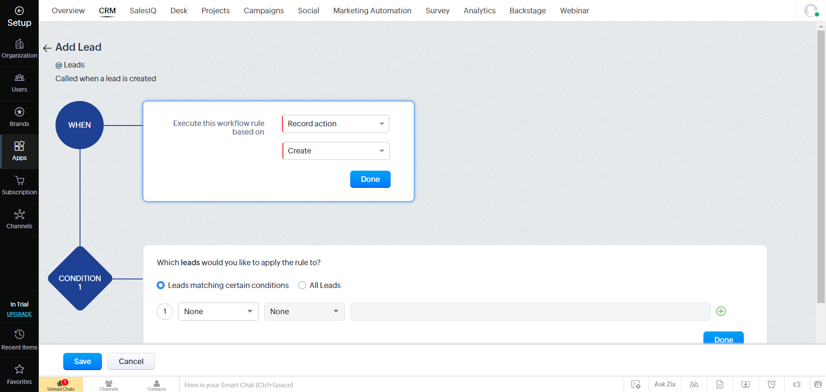This screenshot has height=392, width=826.
Task: Click the condition value input field
Action: click(530, 312)
